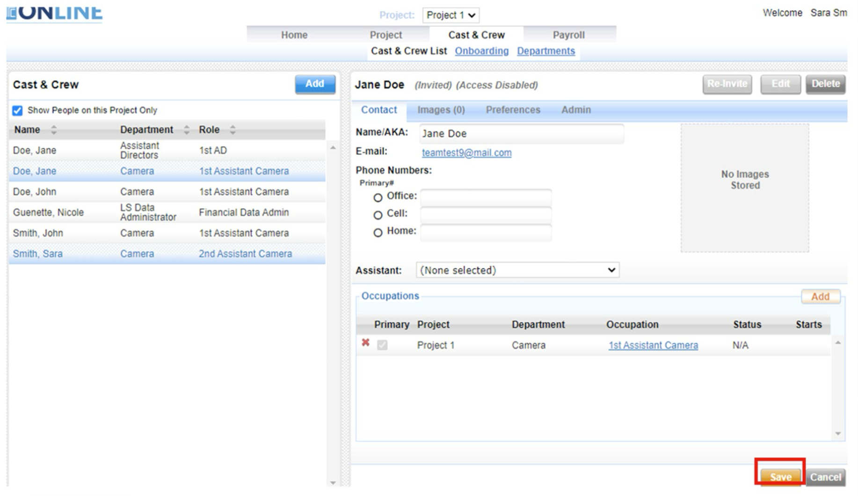
Task: Click the occupations table scroll up arrow
Action: click(838, 343)
